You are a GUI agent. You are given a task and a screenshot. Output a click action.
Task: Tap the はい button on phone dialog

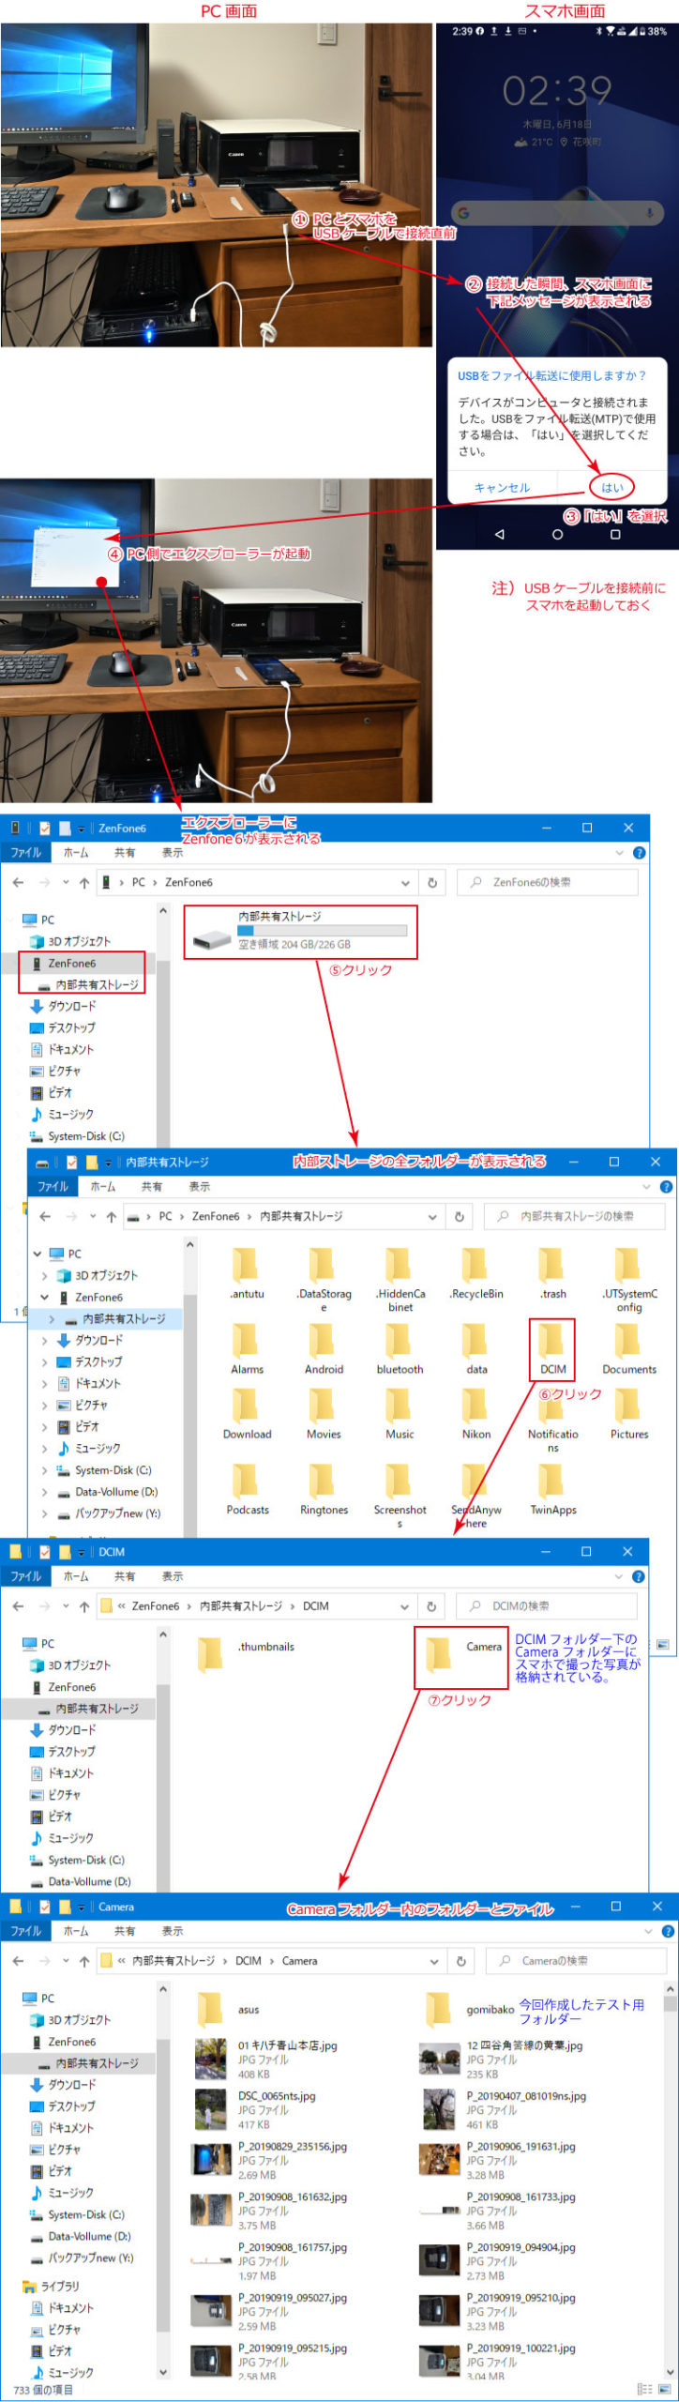(x=611, y=487)
